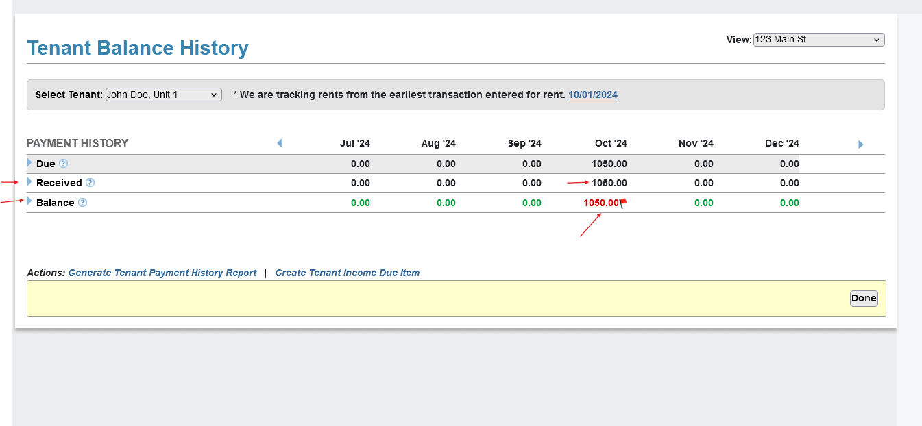Screen dimensions: 922x426
Task: Click the help icon next to Due
Action: pos(64,164)
